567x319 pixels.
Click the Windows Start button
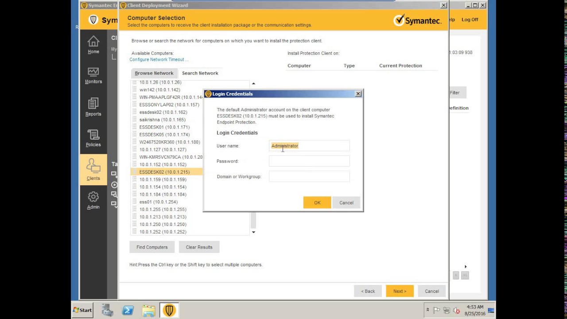(82, 310)
